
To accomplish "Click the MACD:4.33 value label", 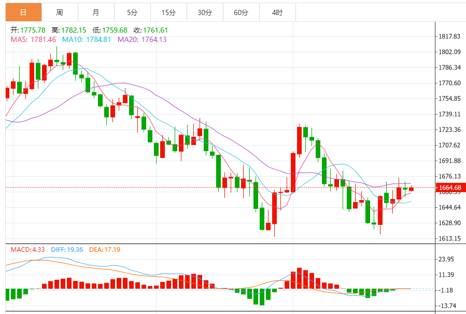I will 27,250.
